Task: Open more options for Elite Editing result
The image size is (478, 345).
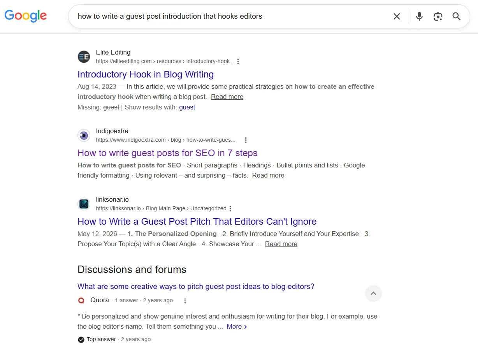Action: click(x=238, y=62)
